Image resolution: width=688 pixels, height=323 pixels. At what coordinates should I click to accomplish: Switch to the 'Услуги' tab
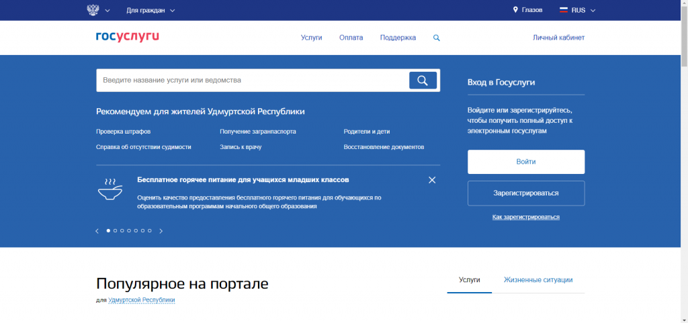[470, 280]
